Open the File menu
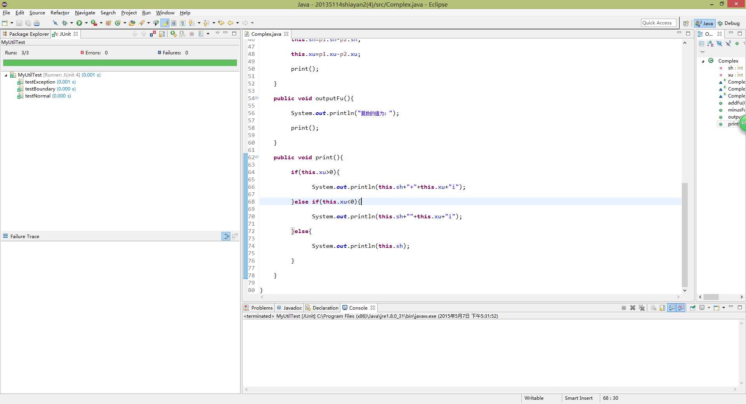746x404 pixels. pyautogui.click(x=6, y=12)
